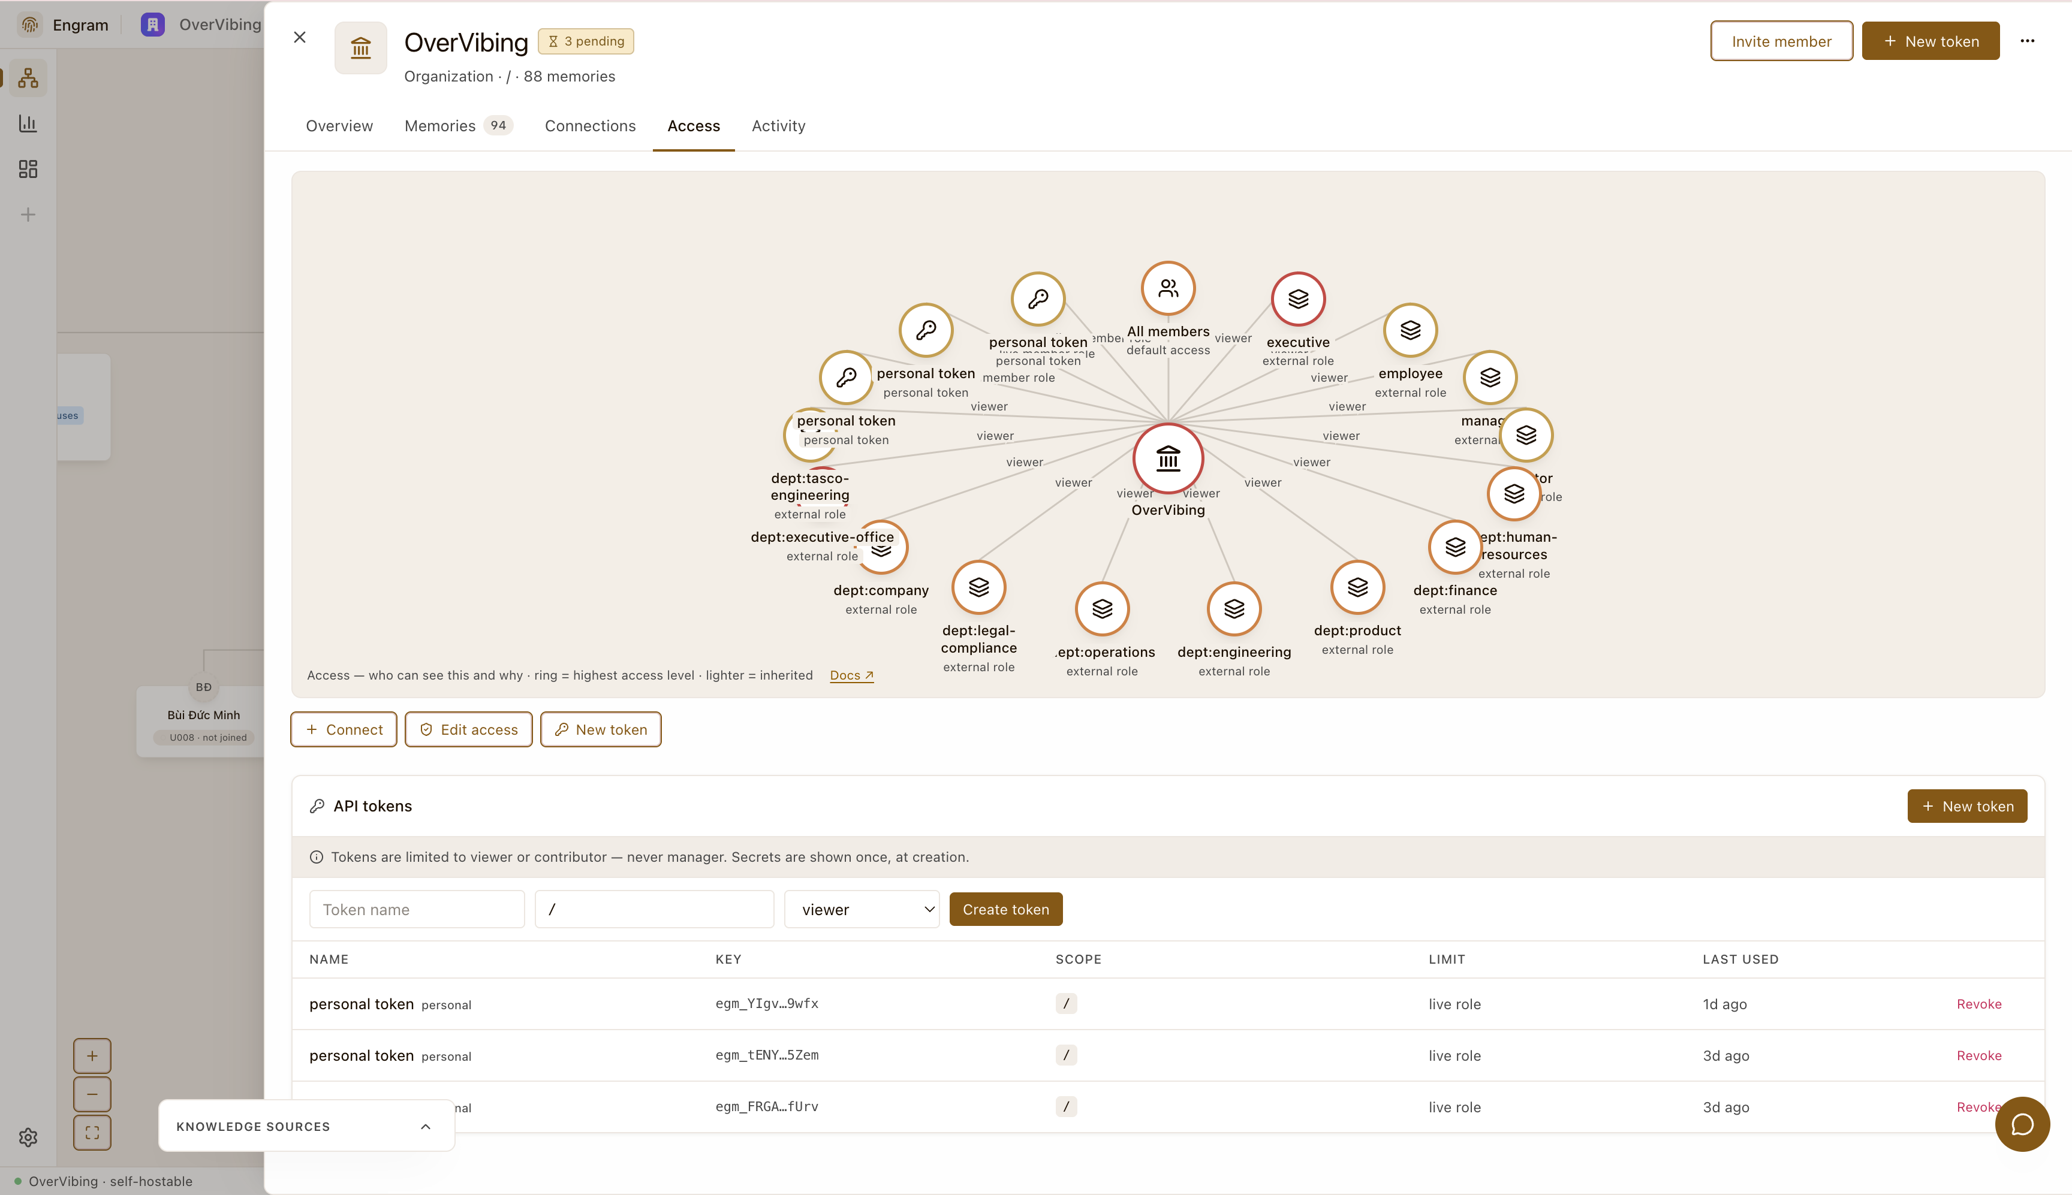Click the SCOPE column header

(x=1079, y=959)
